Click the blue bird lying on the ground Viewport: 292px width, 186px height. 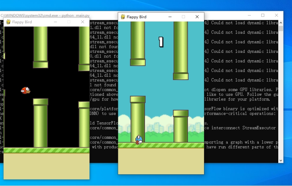139,140
